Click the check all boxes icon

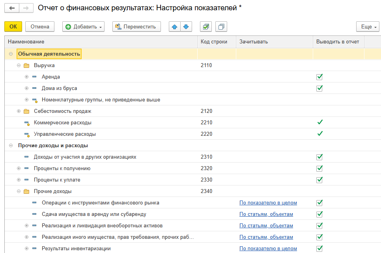(206, 27)
